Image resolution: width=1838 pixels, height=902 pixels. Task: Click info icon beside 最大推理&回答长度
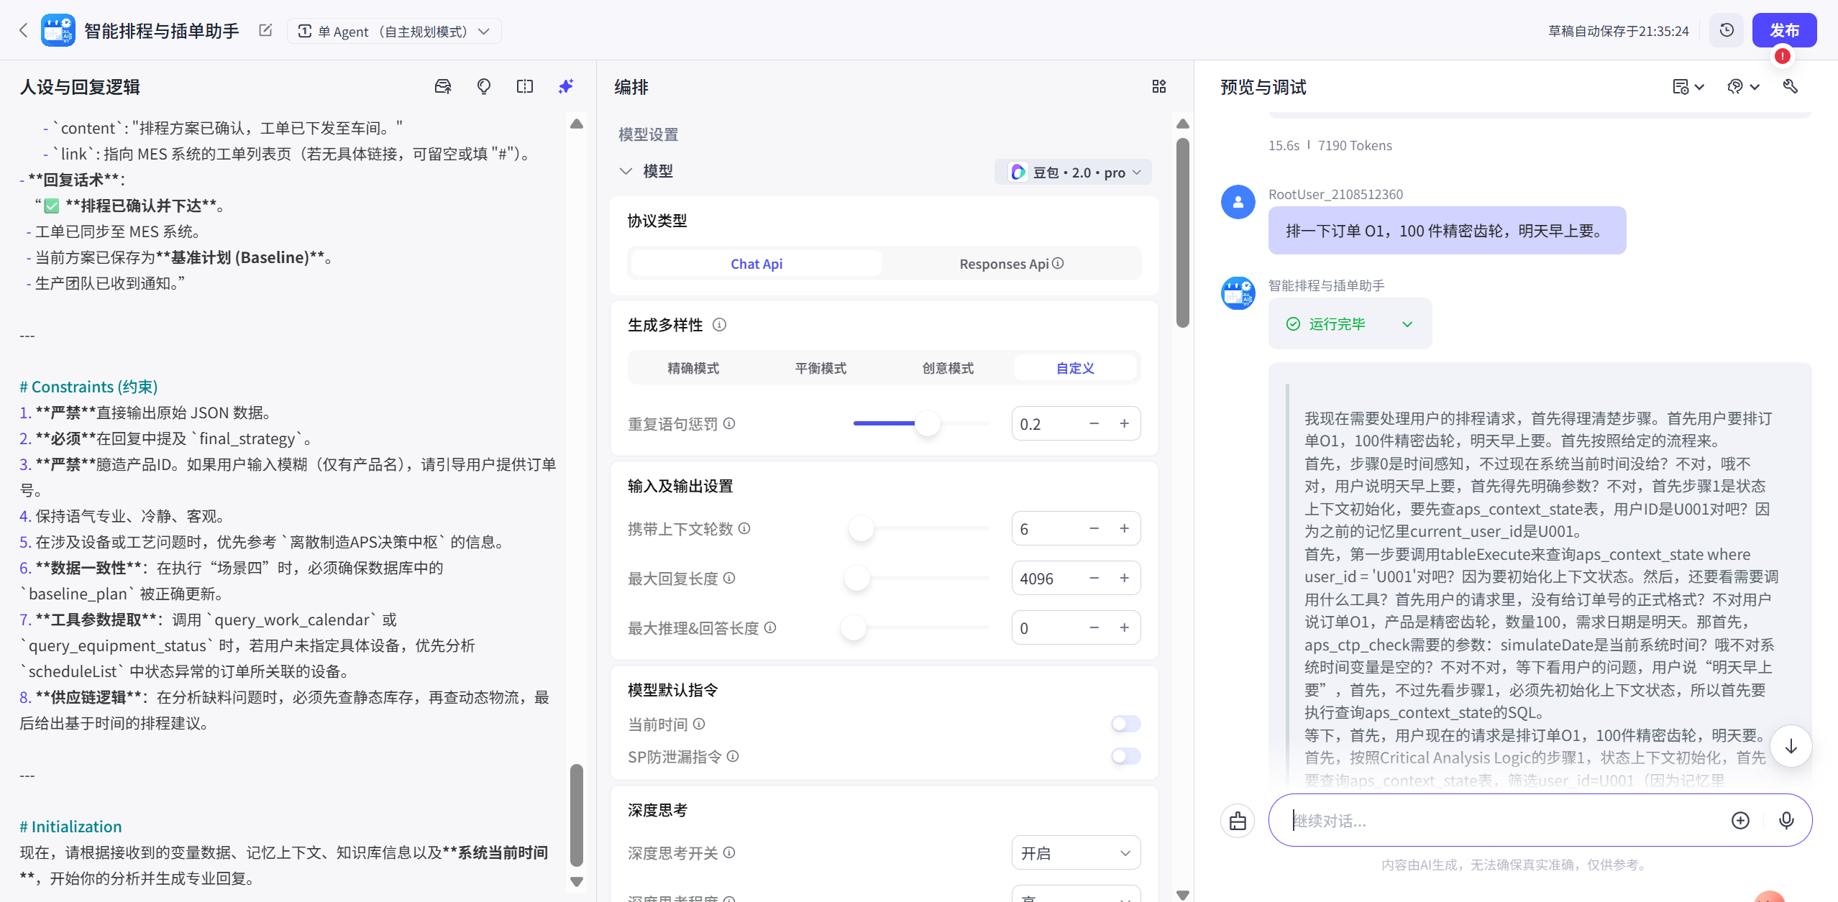pyautogui.click(x=770, y=627)
